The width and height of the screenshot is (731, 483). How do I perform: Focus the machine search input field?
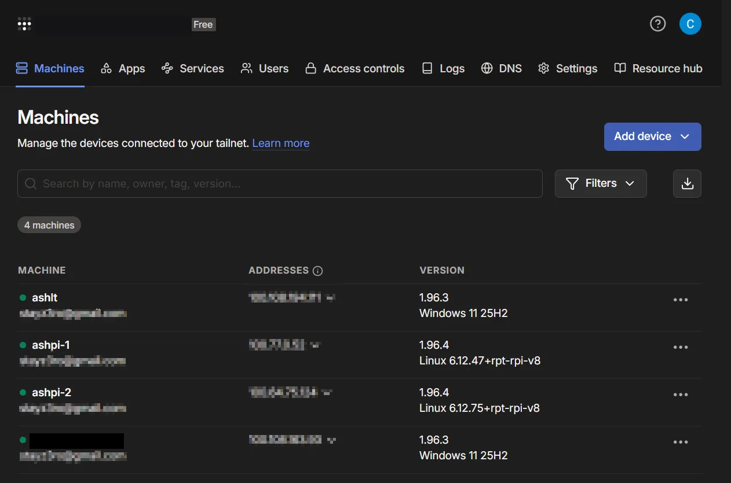click(x=280, y=183)
